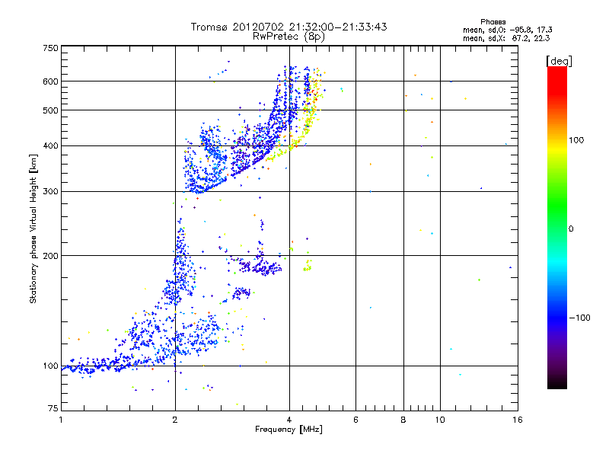Click the y-axis tick label '600'
The width and height of the screenshot is (609, 457).
(x=50, y=81)
